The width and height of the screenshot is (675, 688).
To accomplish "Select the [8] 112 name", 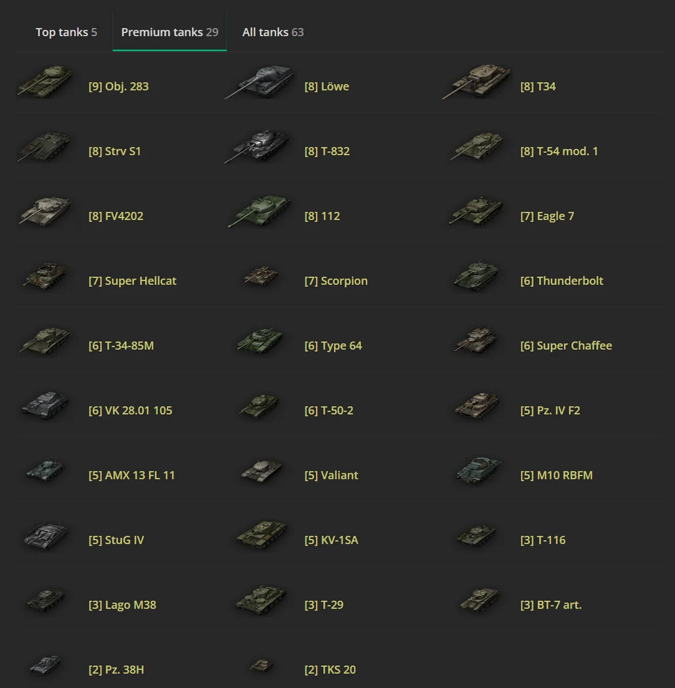I will 322,217.
